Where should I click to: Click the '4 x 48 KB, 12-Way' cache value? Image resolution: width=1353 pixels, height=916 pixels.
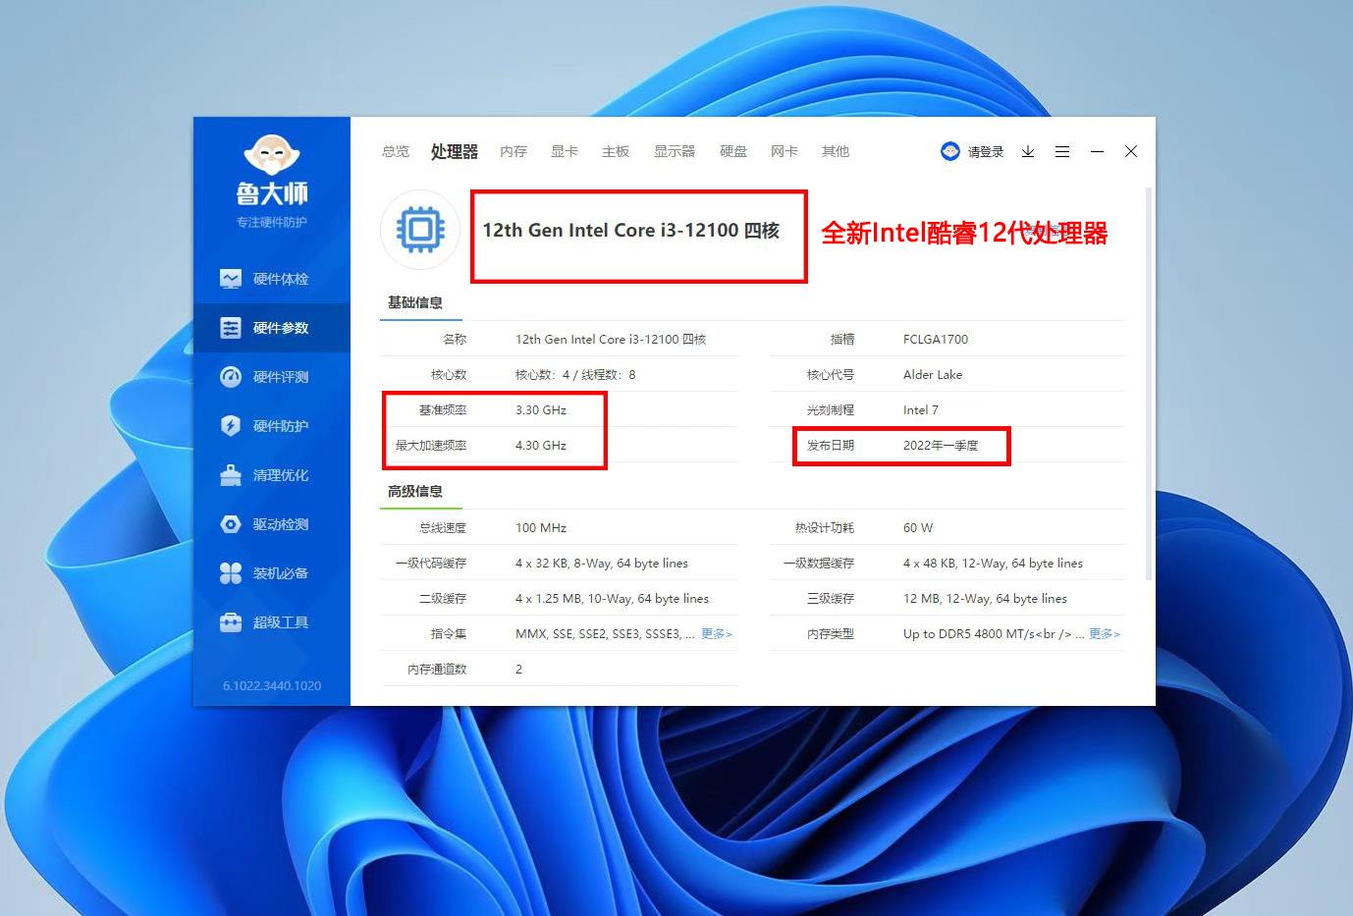(993, 564)
